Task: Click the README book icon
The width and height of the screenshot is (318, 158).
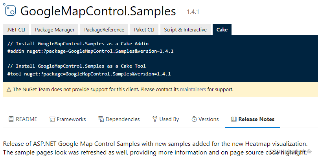Action: (11, 119)
